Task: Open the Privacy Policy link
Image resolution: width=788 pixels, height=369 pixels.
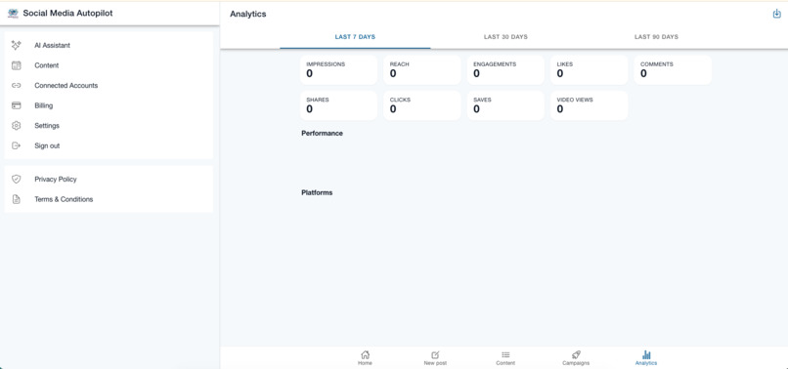Action: point(109,180)
